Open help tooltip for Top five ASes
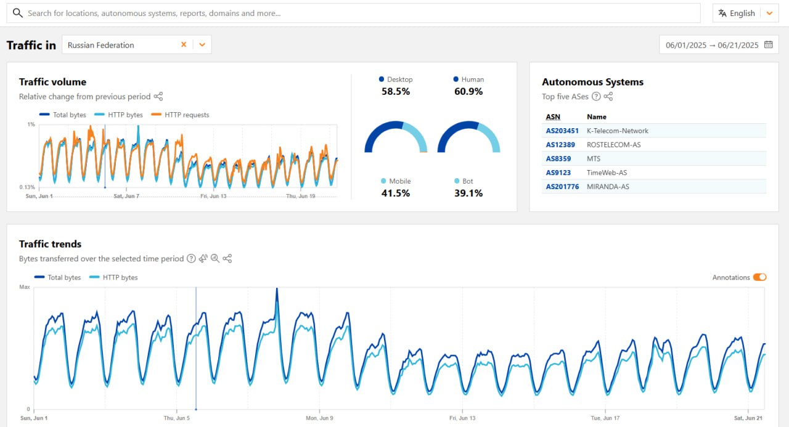Viewport: 789px width, 427px height. point(596,97)
